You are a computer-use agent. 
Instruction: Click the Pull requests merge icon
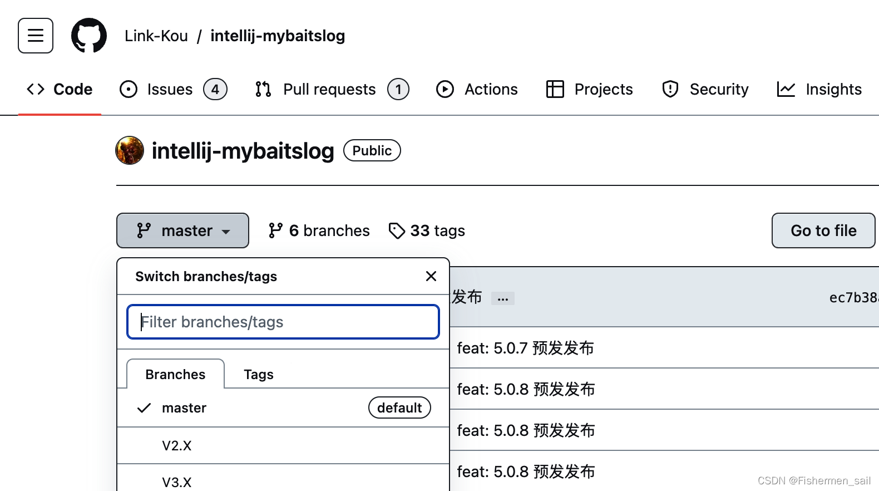point(263,89)
